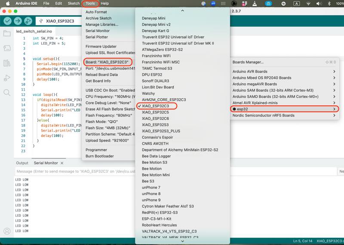The height and width of the screenshot is (245, 344).
Task: Open the XIAO_ESP32C3 board selector dropdown
Action: pos(58,21)
